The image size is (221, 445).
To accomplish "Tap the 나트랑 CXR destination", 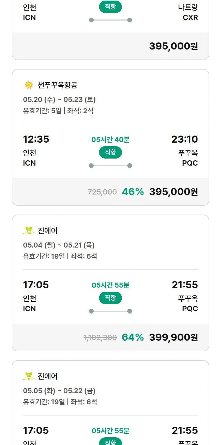I will (188, 12).
